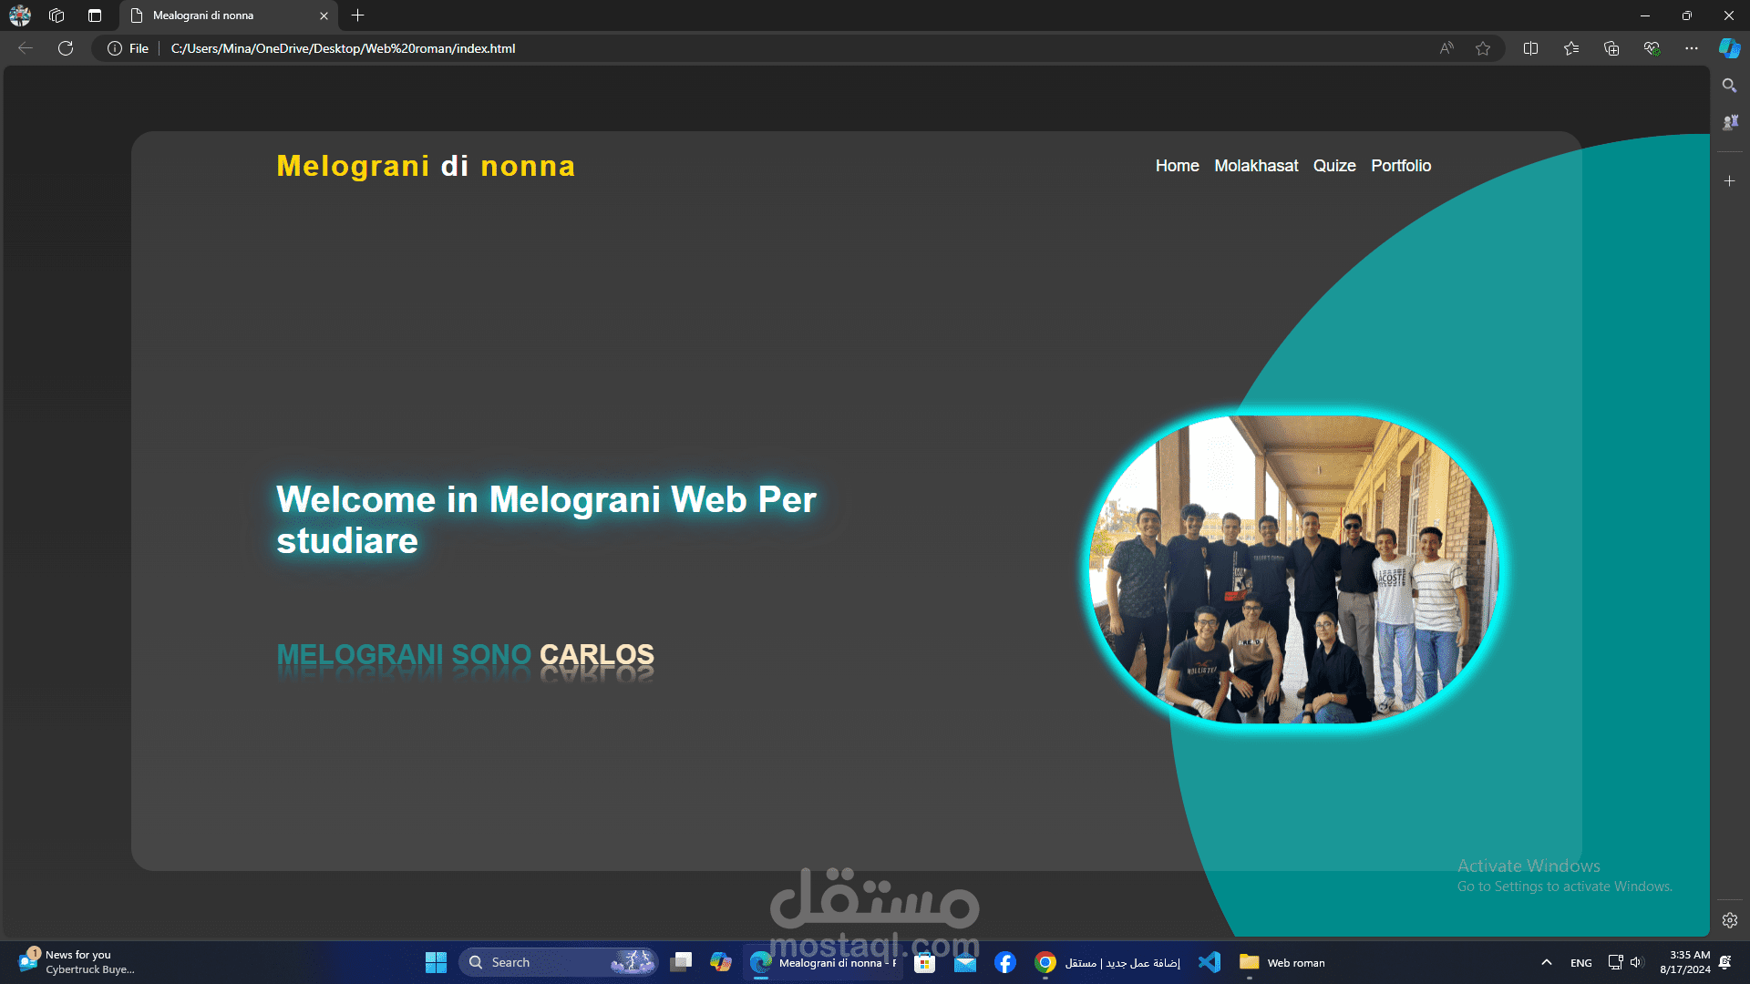Switch to Chrome mostaql taskbar window
1750x984 pixels.
[1107, 962]
